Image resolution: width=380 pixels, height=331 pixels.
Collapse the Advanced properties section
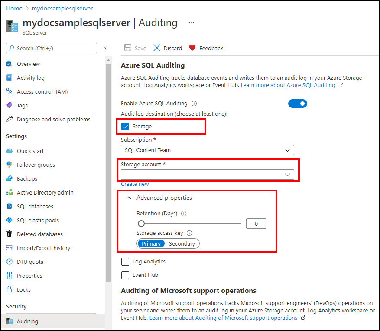(129, 198)
